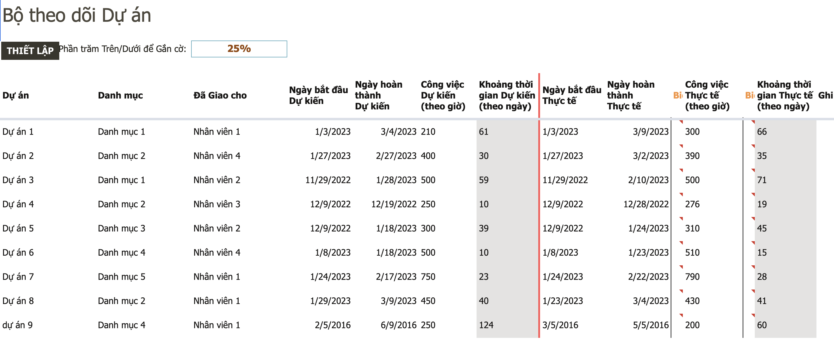Click Danh mục 3 in Dự án 5 row
Image resolution: width=834 pixels, height=356 pixels.
click(x=121, y=228)
